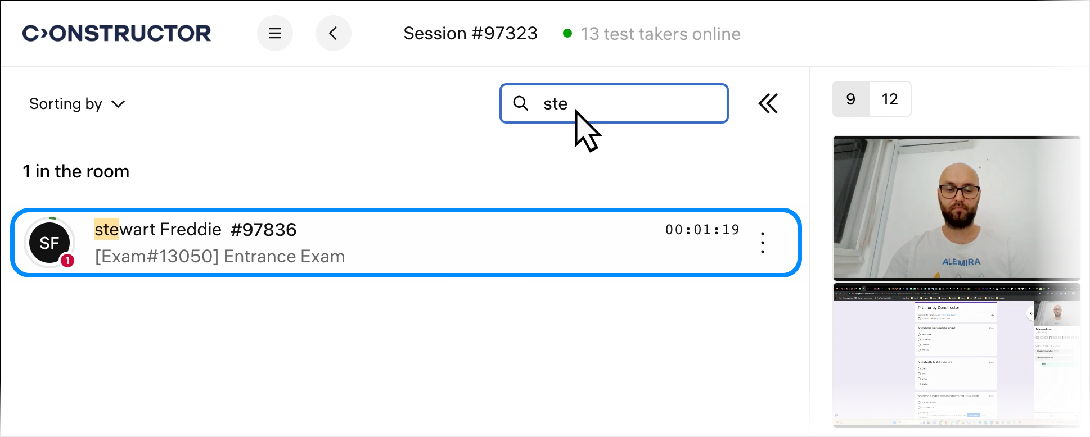Click the test taker ID #97836
Screen dimensions: 1090x437
pyautogui.click(x=263, y=229)
